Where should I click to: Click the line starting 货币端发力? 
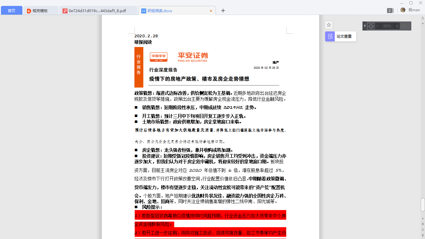(x=210, y=188)
